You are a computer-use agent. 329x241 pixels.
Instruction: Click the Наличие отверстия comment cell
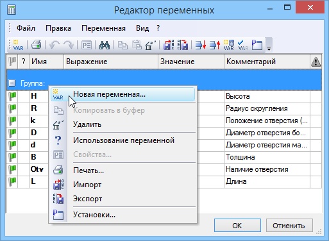(267, 169)
